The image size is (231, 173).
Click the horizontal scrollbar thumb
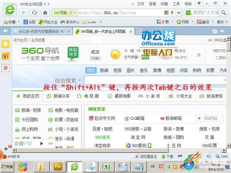pyautogui.click(x=92, y=150)
